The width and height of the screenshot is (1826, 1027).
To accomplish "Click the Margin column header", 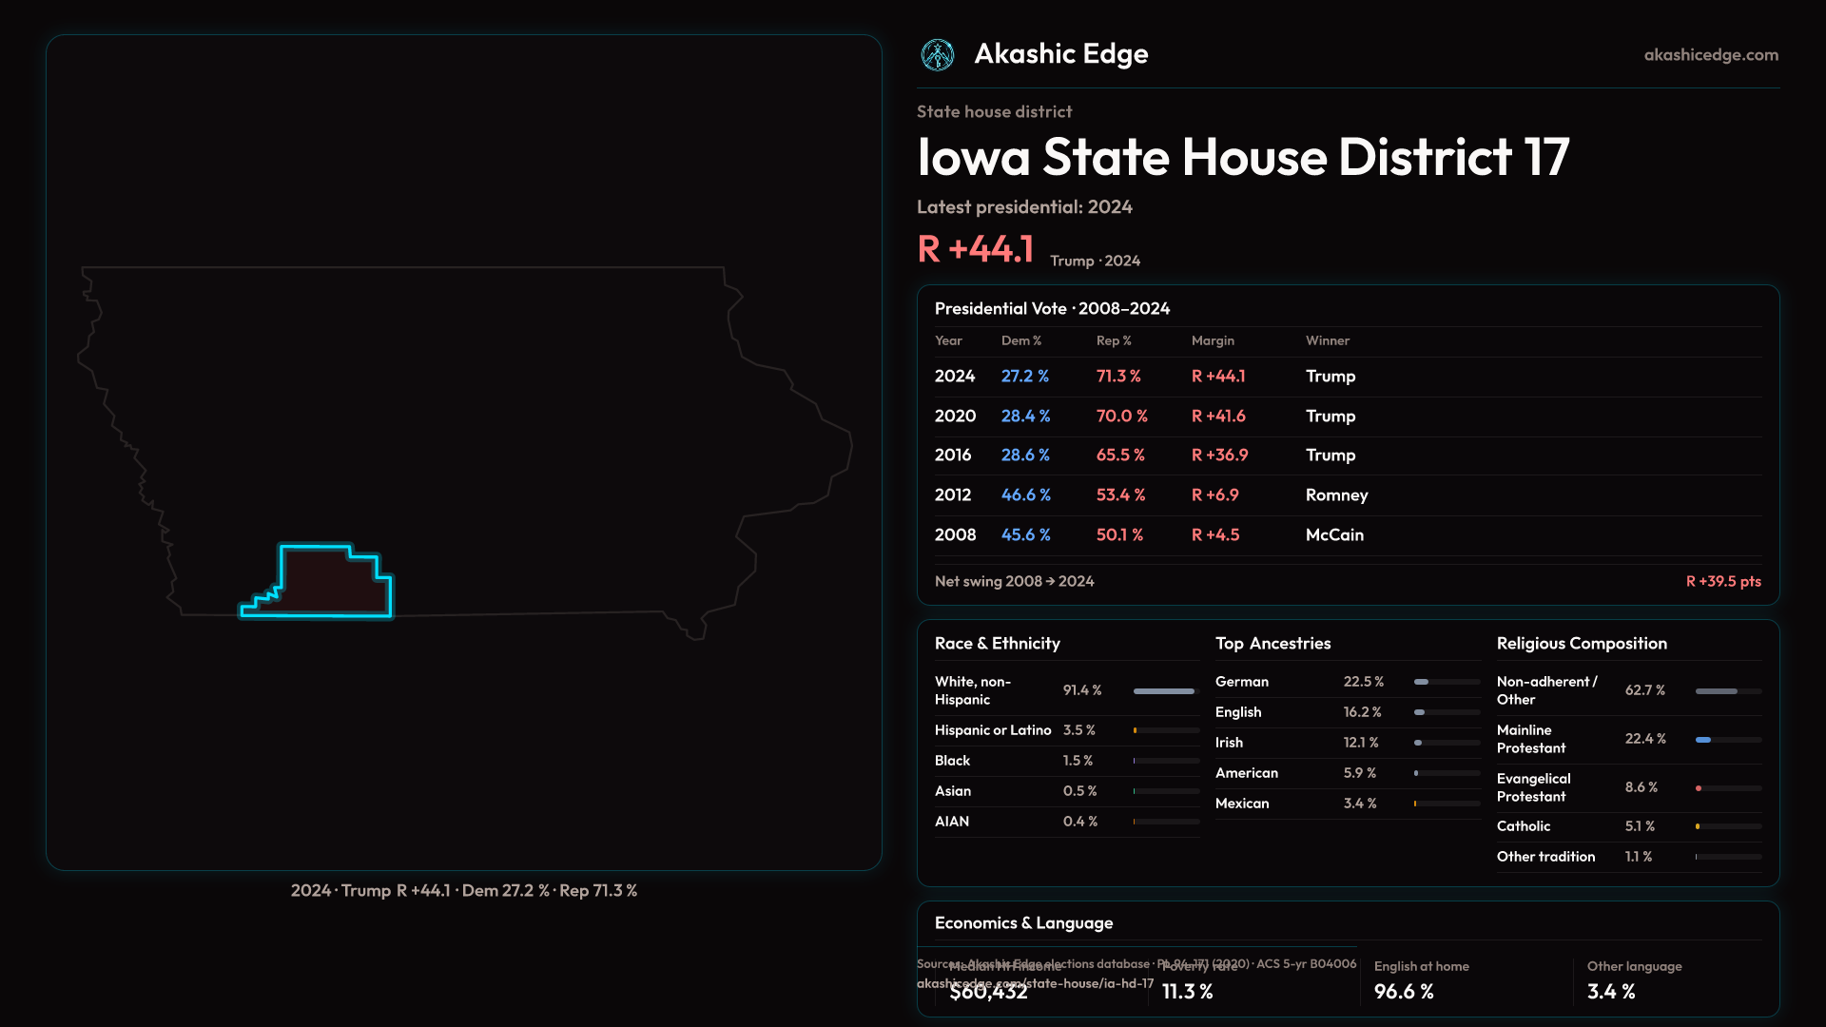I will 1213,340.
